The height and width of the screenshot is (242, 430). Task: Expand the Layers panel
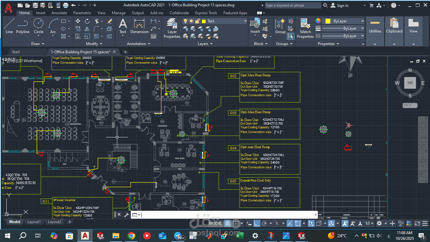coord(205,44)
